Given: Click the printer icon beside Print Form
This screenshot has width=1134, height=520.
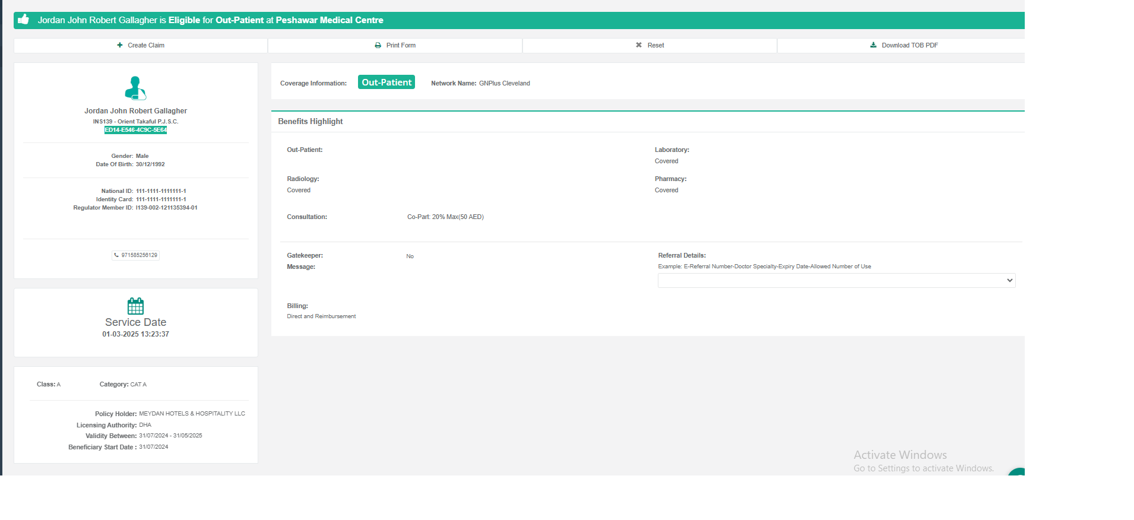Looking at the screenshot, I should (x=378, y=45).
